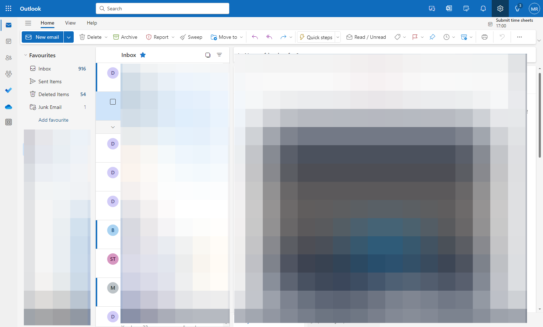Compose with New email button
This screenshot has width=543, height=327.
click(43, 37)
